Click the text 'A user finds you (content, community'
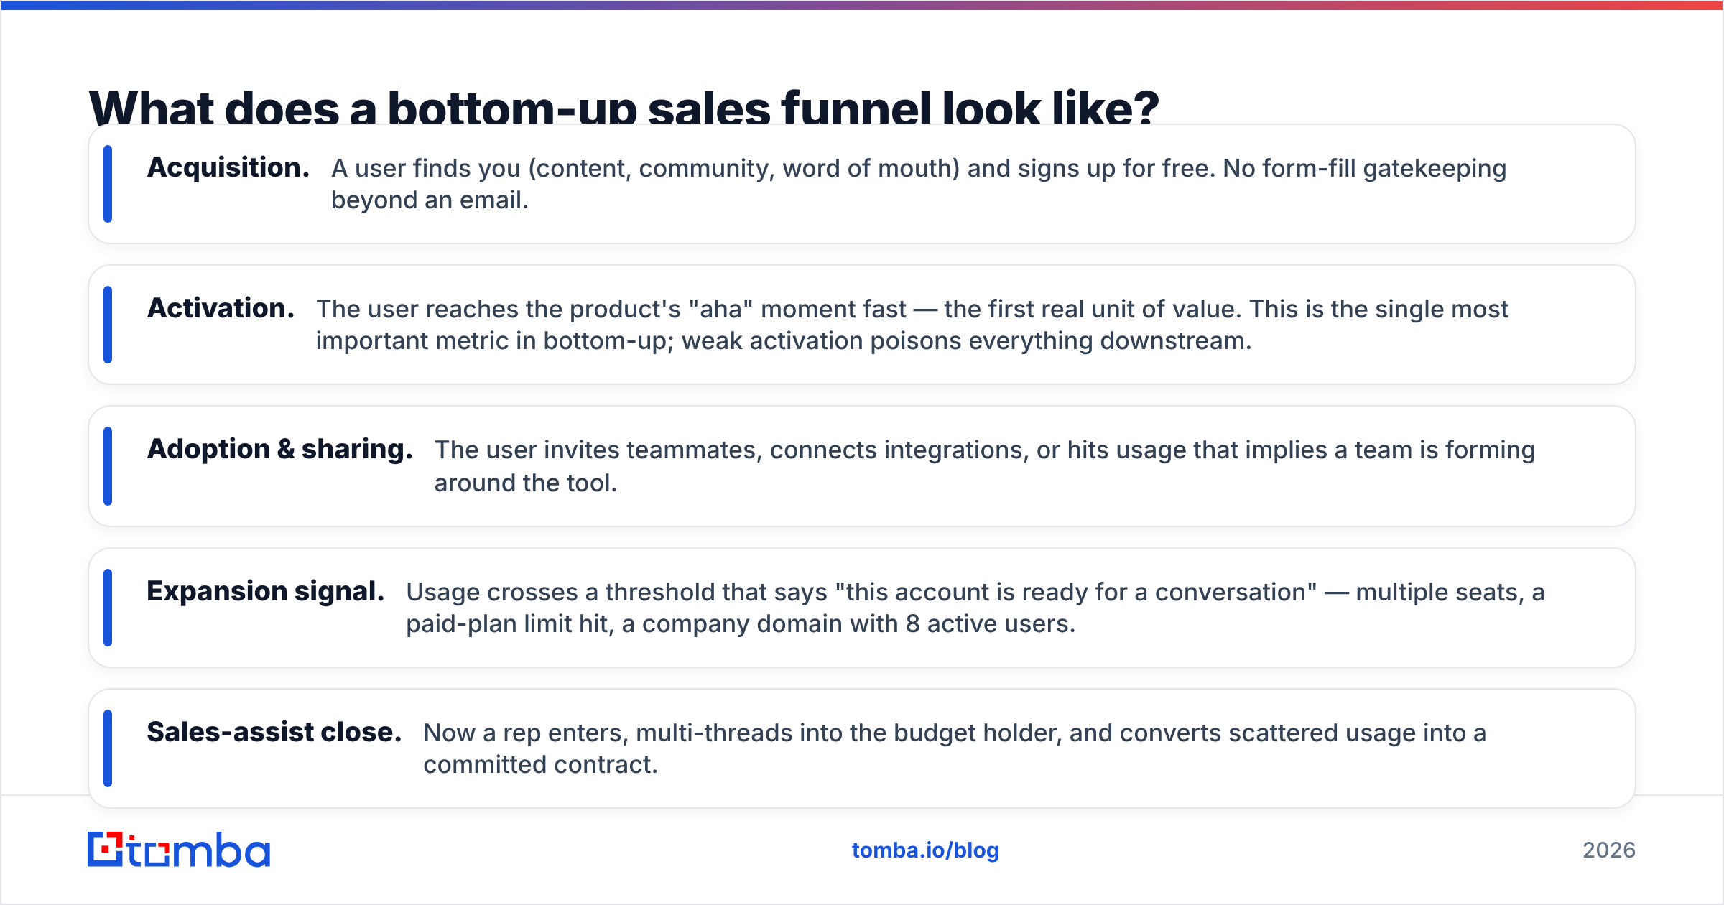 click(553, 168)
